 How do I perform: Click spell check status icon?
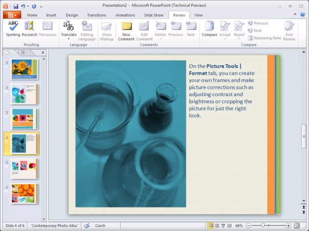(87, 226)
